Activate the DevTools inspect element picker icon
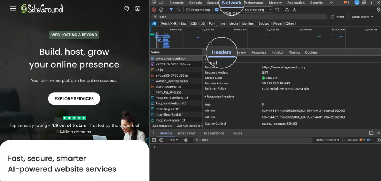The width and height of the screenshot is (381, 181). click(x=154, y=3)
